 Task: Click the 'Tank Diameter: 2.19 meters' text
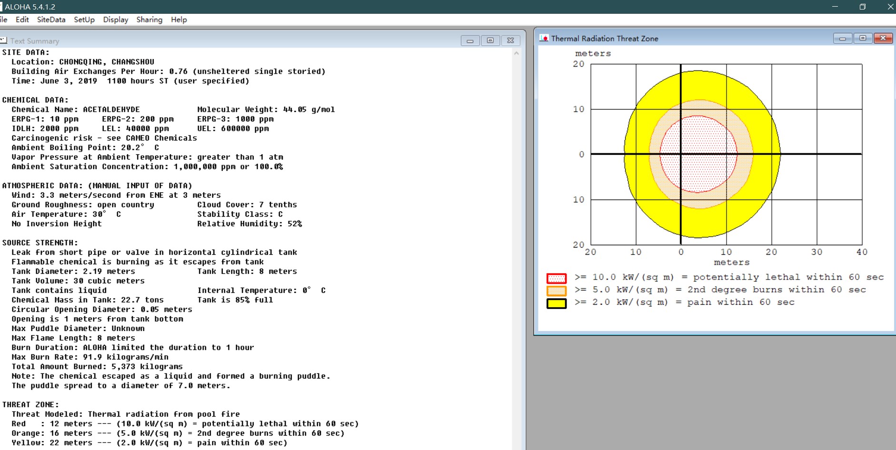[x=73, y=271]
